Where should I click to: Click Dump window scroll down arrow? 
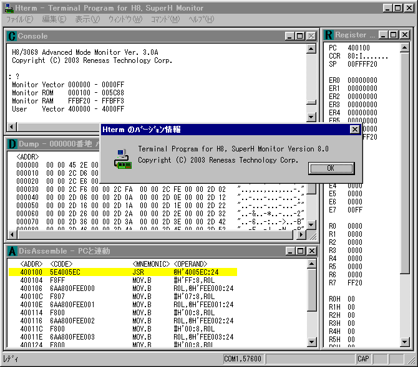[311, 225]
